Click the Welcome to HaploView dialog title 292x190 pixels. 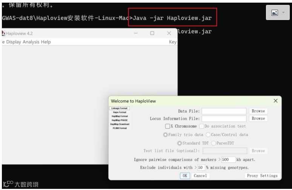pos(133,101)
